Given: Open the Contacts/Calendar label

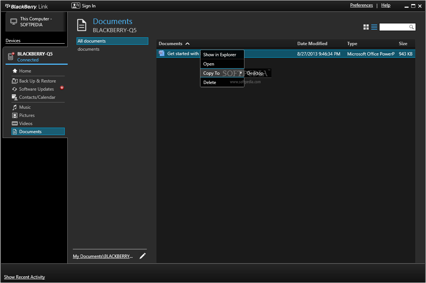Looking at the screenshot, I should tap(37, 97).
